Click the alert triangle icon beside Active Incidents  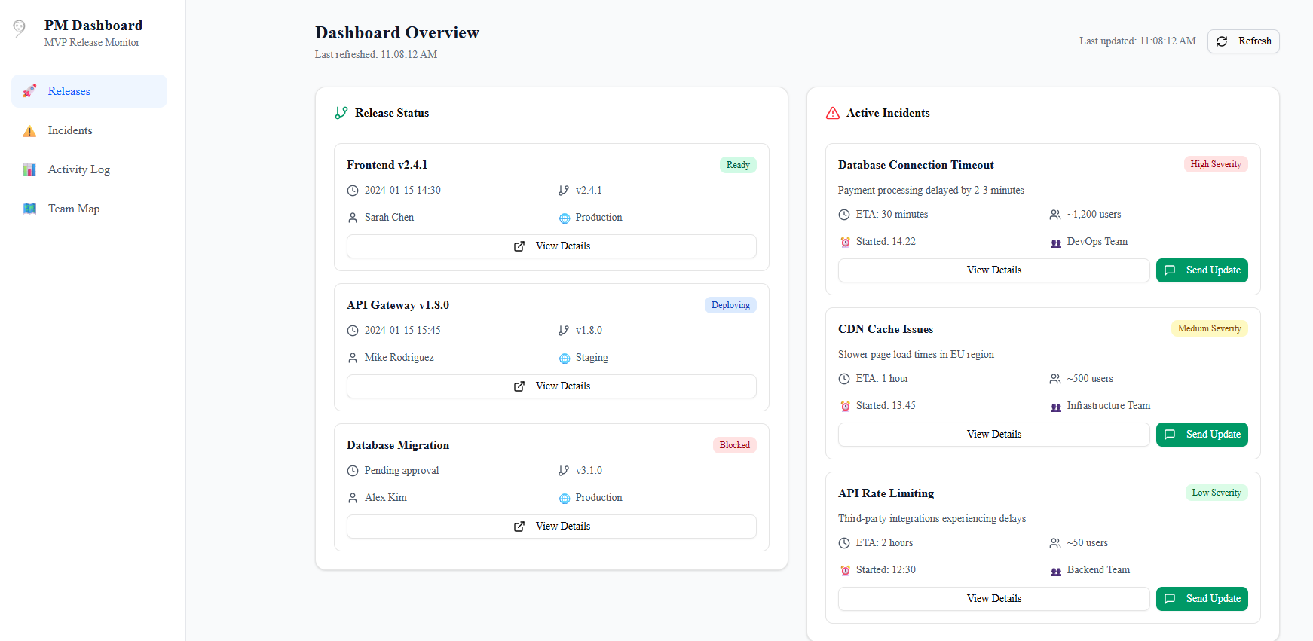(833, 113)
